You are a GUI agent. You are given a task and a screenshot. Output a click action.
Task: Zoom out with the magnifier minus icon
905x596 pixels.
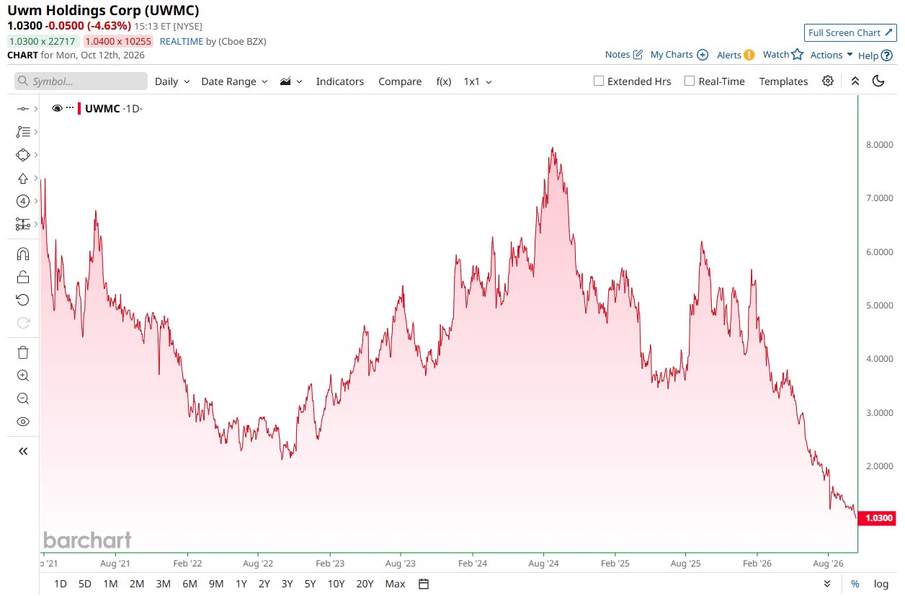point(22,399)
